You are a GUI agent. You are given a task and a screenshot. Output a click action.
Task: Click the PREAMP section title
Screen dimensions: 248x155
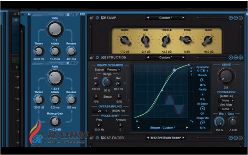point(108,18)
